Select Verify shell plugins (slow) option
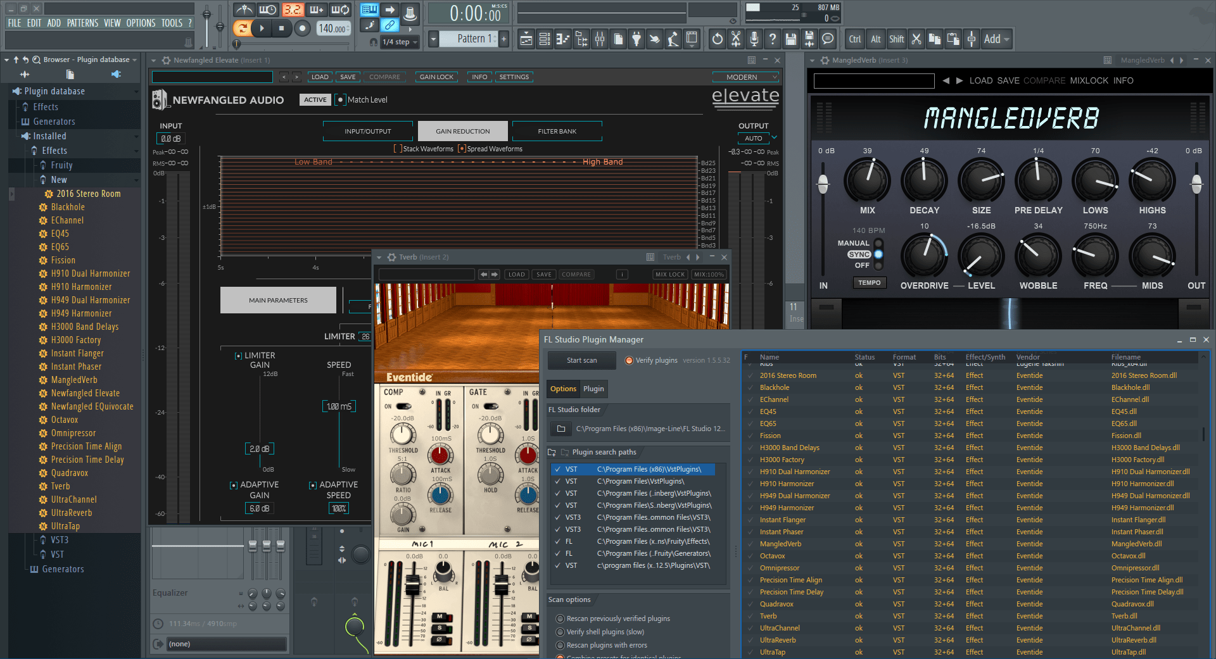 560,632
